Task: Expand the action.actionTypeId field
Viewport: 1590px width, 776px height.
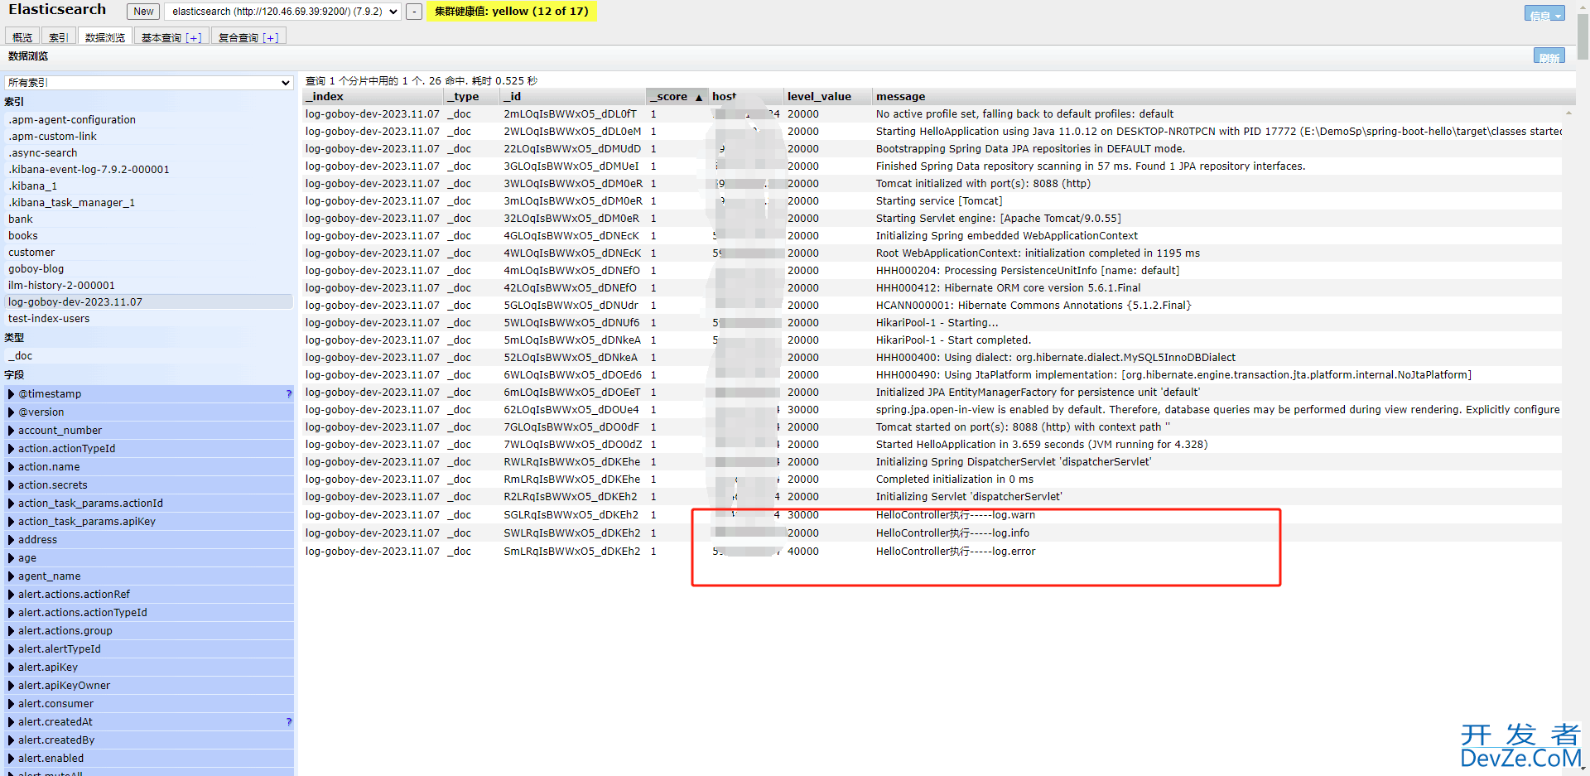Action: pyautogui.click(x=149, y=449)
